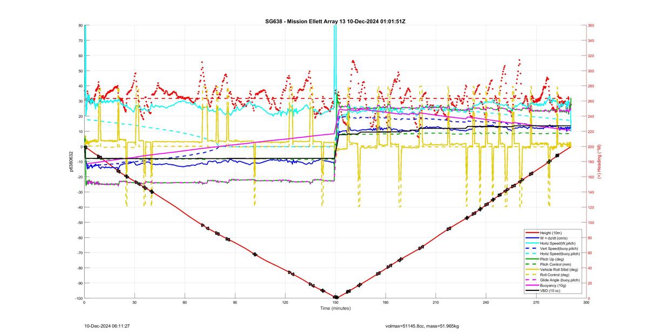648x335 pixels.
Task: Click the x-axis tick label '90'
Action: (235, 303)
